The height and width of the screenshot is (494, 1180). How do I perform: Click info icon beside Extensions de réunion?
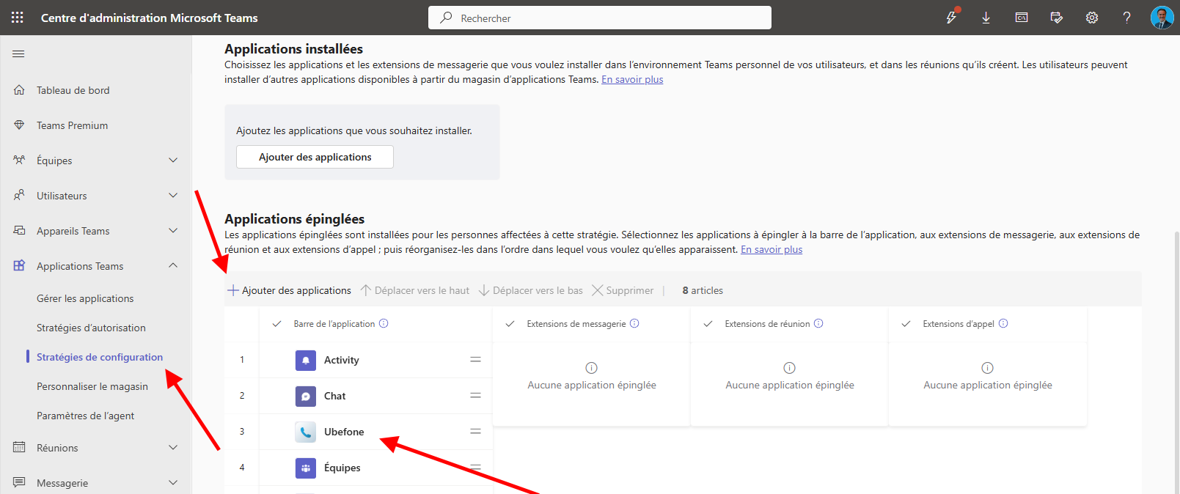pyautogui.click(x=818, y=323)
